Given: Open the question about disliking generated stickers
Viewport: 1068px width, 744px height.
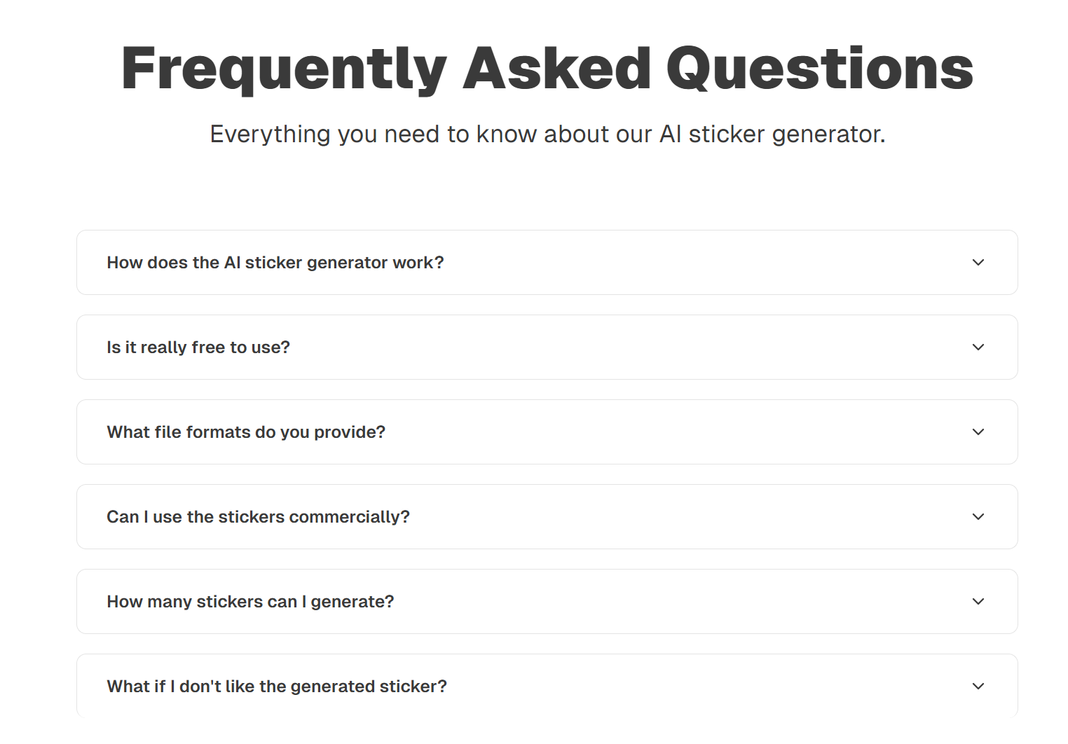Looking at the screenshot, I should click(276, 687).
